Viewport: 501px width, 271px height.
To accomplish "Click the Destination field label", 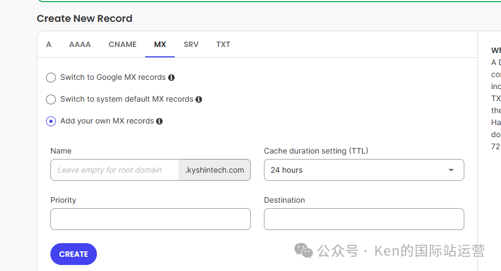I will coord(284,200).
